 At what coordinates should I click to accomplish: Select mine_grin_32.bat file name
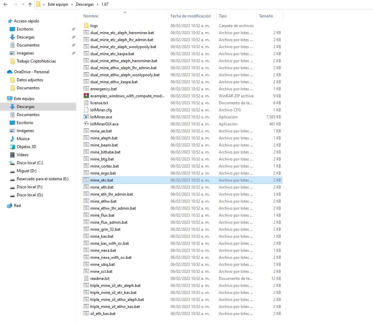[x=105, y=229]
